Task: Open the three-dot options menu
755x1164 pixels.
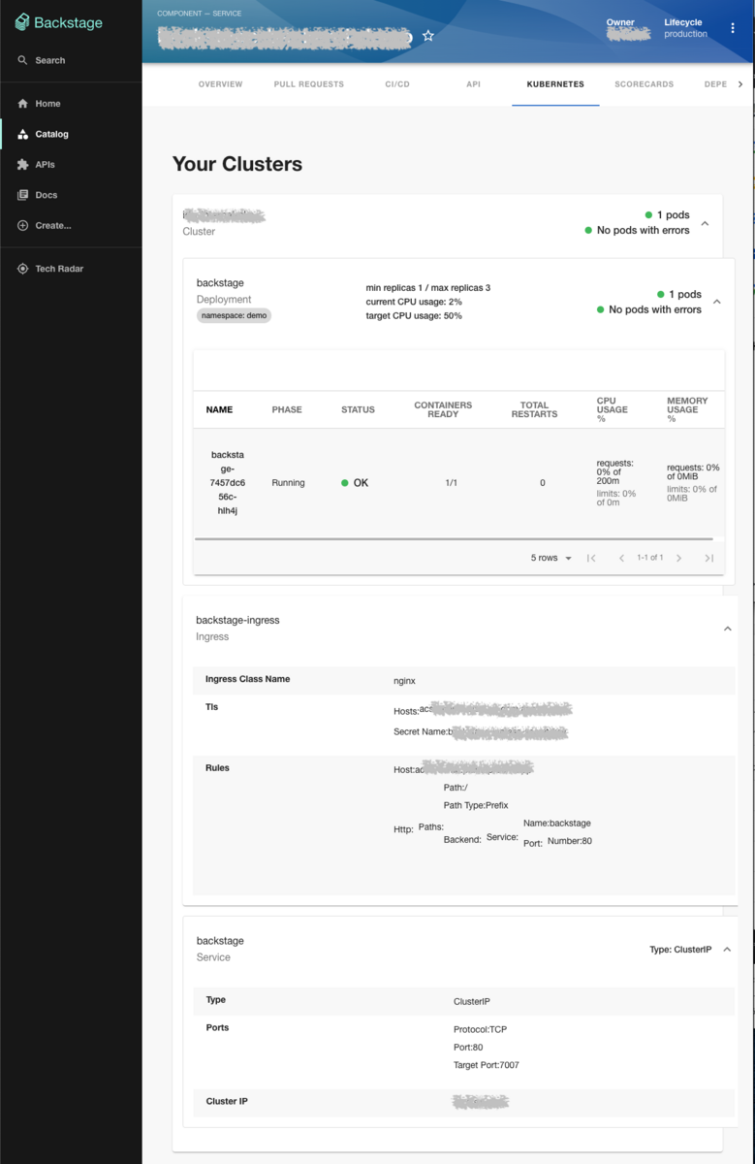Action: point(733,28)
